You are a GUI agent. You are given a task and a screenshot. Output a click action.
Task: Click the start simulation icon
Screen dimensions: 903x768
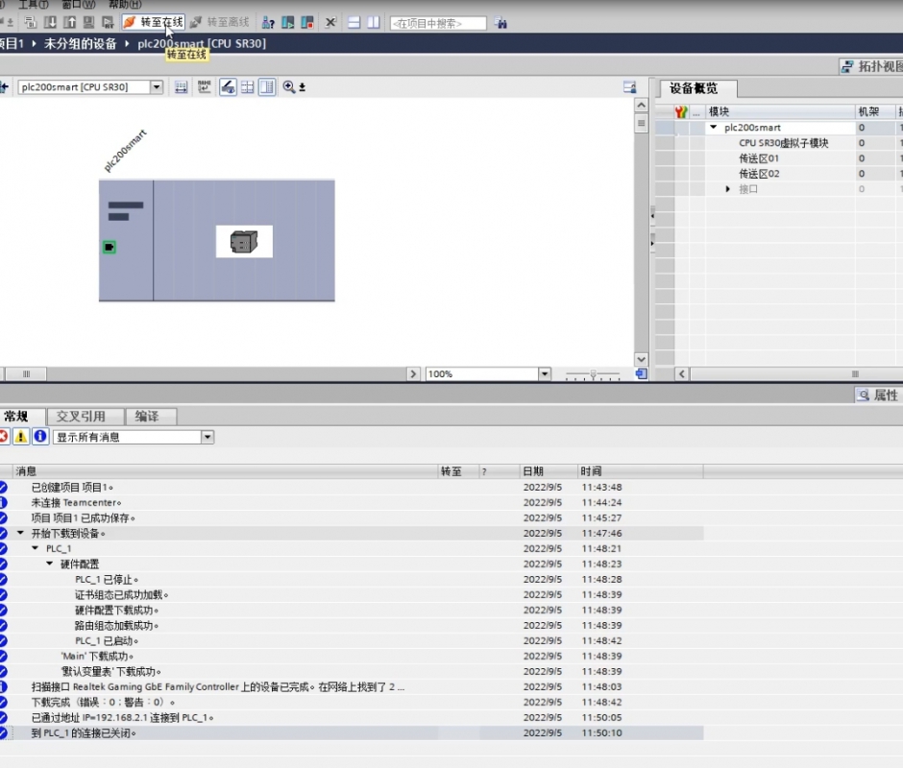(x=88, y=23)
